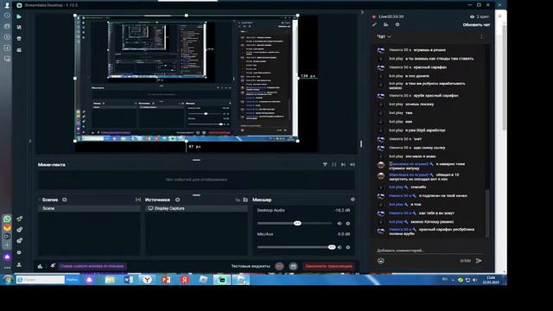Toggle the REC recording button

pyautogui.click(x=279, y=266)
